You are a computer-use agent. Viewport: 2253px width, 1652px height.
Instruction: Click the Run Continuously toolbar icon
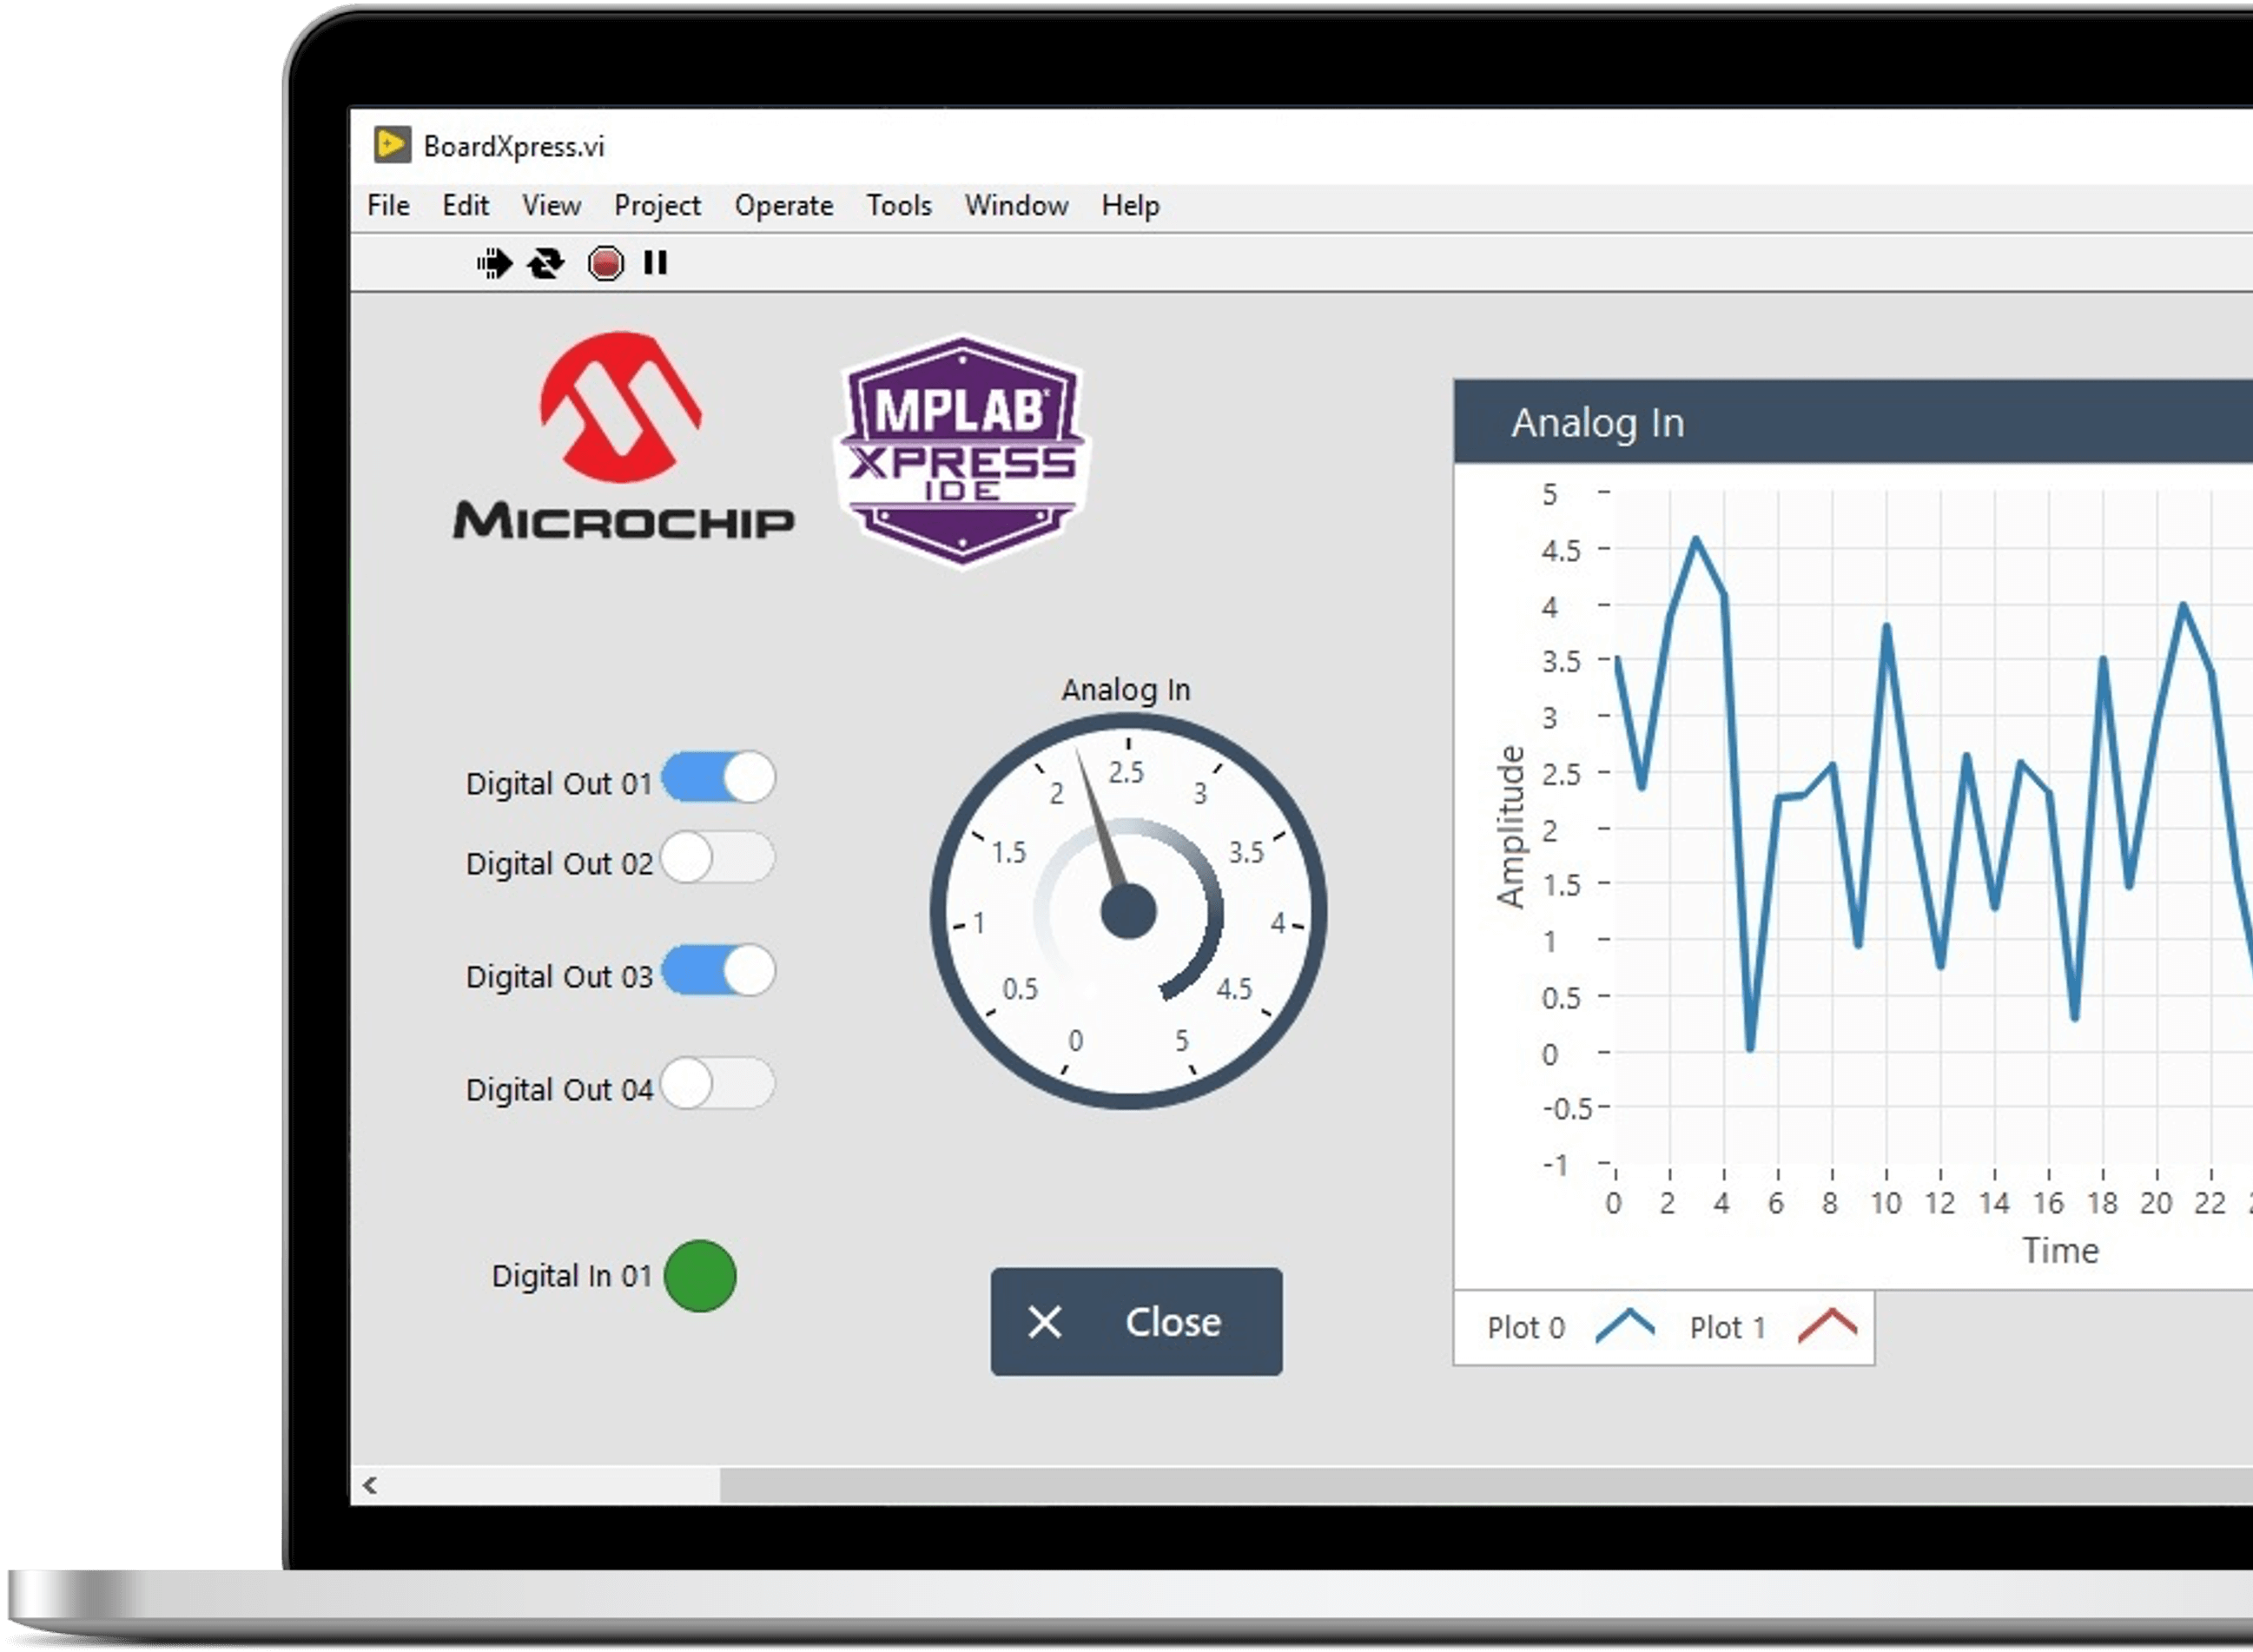pos(546,263)
